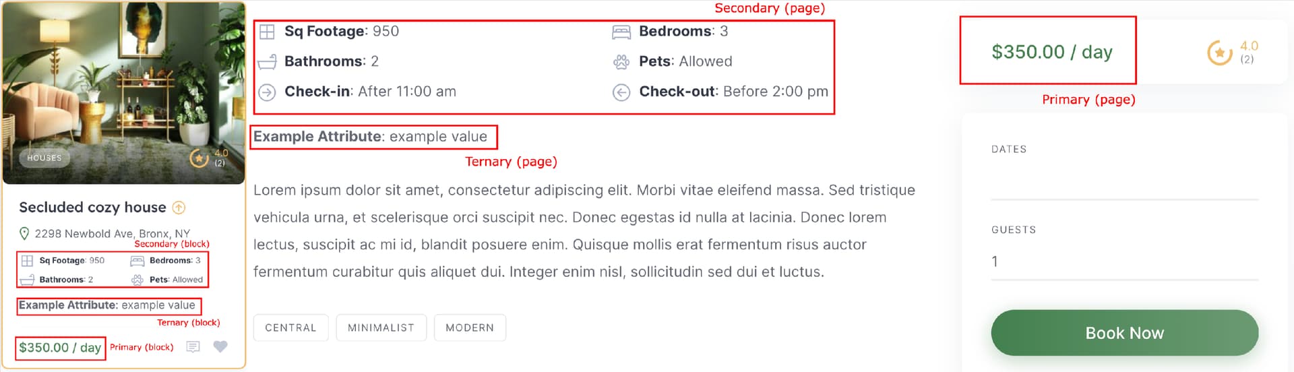The image size is (1294, 372).
Task: Open the Secluded cozy house listing title
Action: [92, 208]
